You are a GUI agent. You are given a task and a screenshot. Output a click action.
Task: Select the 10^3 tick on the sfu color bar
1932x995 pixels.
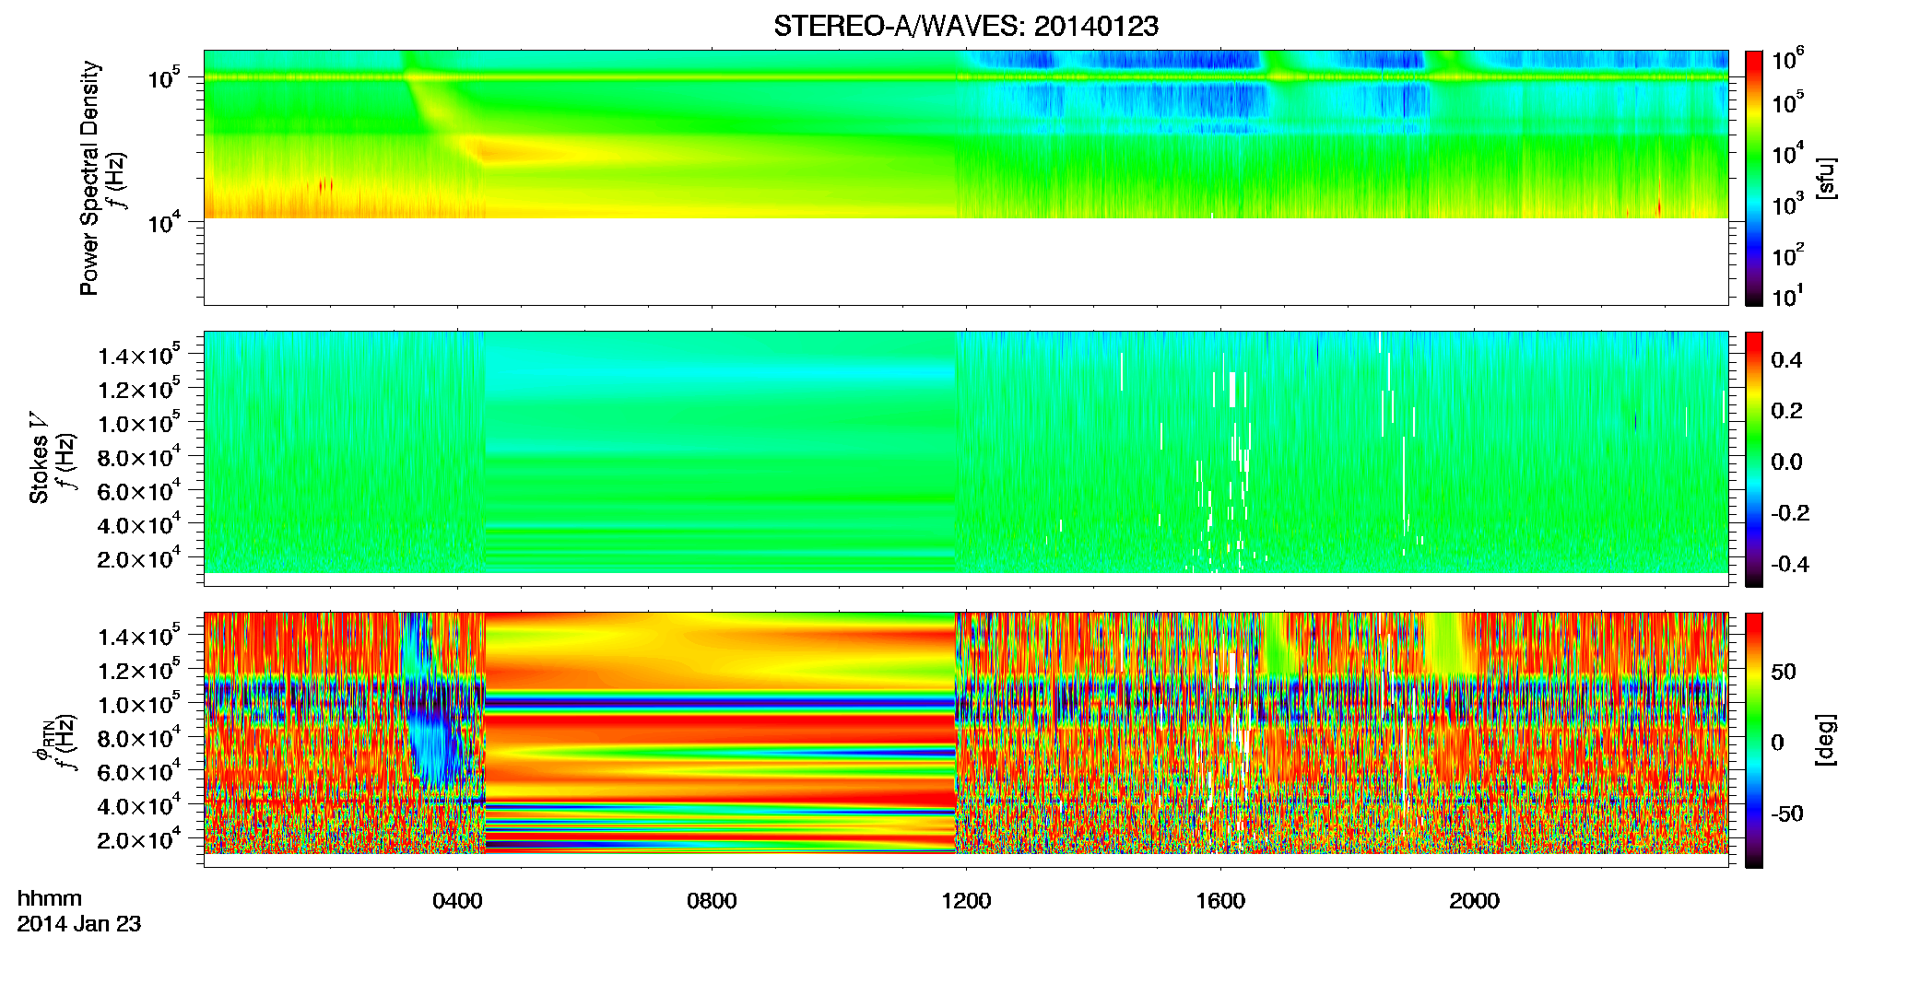coord(1788,205)
